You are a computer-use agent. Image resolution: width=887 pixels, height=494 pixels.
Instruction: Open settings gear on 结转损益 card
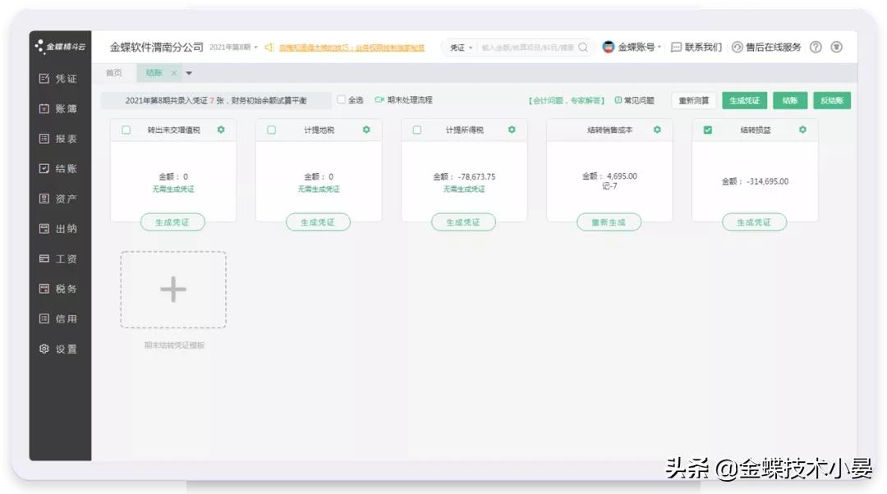[802, 130]
